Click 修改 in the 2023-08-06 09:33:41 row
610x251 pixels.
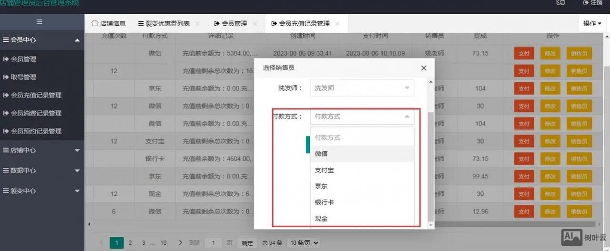pyautogui.click(x=550, y=54)
